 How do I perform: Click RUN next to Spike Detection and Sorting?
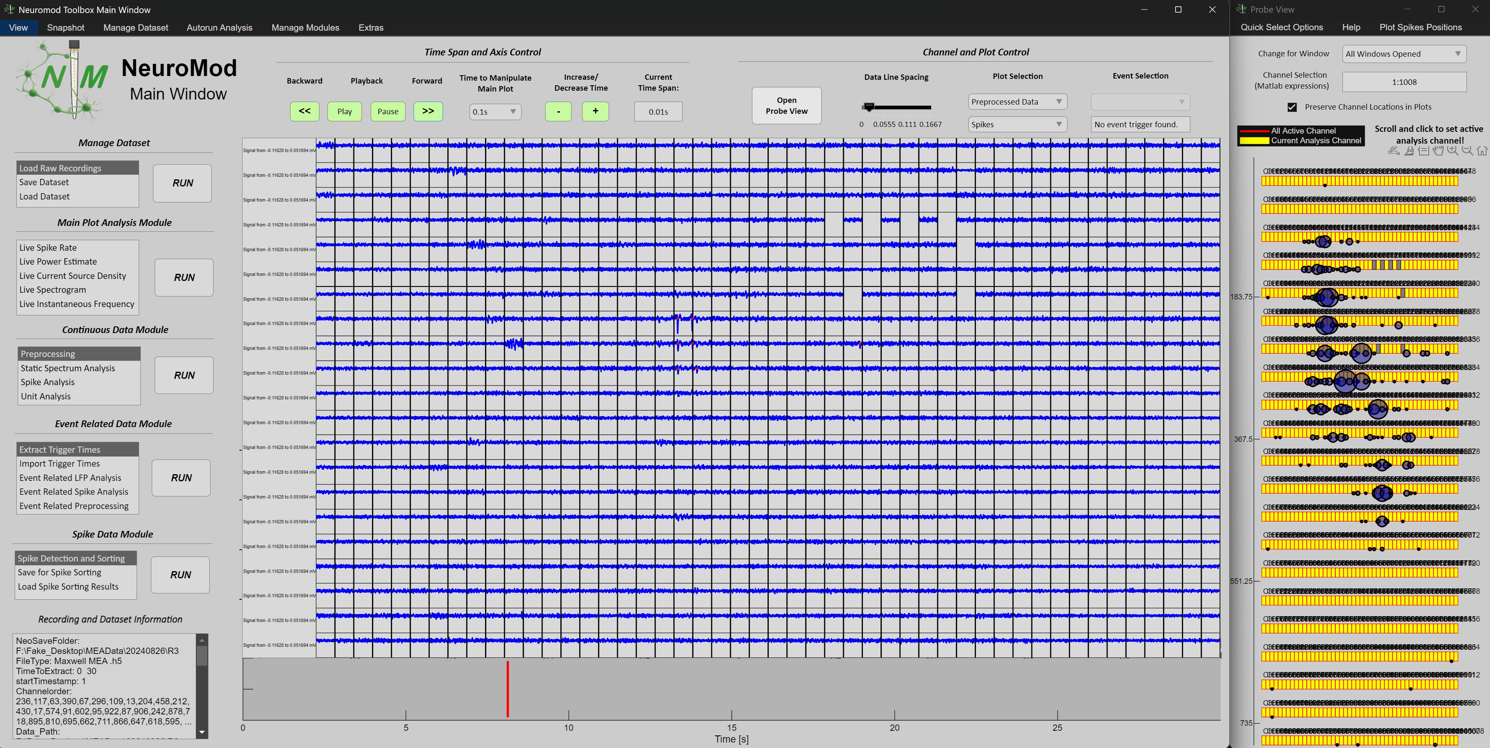pos(180,575)
